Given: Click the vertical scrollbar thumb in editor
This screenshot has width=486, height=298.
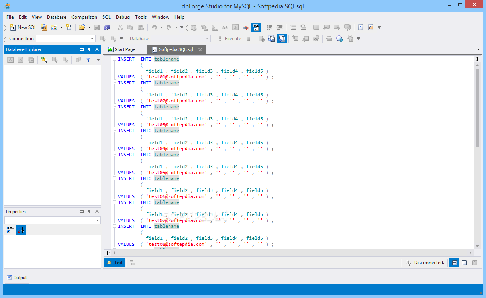Looking at the screenshot, I should pyautogui.click(x=477, y=108).
